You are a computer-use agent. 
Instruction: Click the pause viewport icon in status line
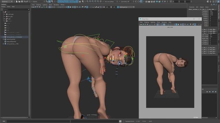(x=165, y=1)
